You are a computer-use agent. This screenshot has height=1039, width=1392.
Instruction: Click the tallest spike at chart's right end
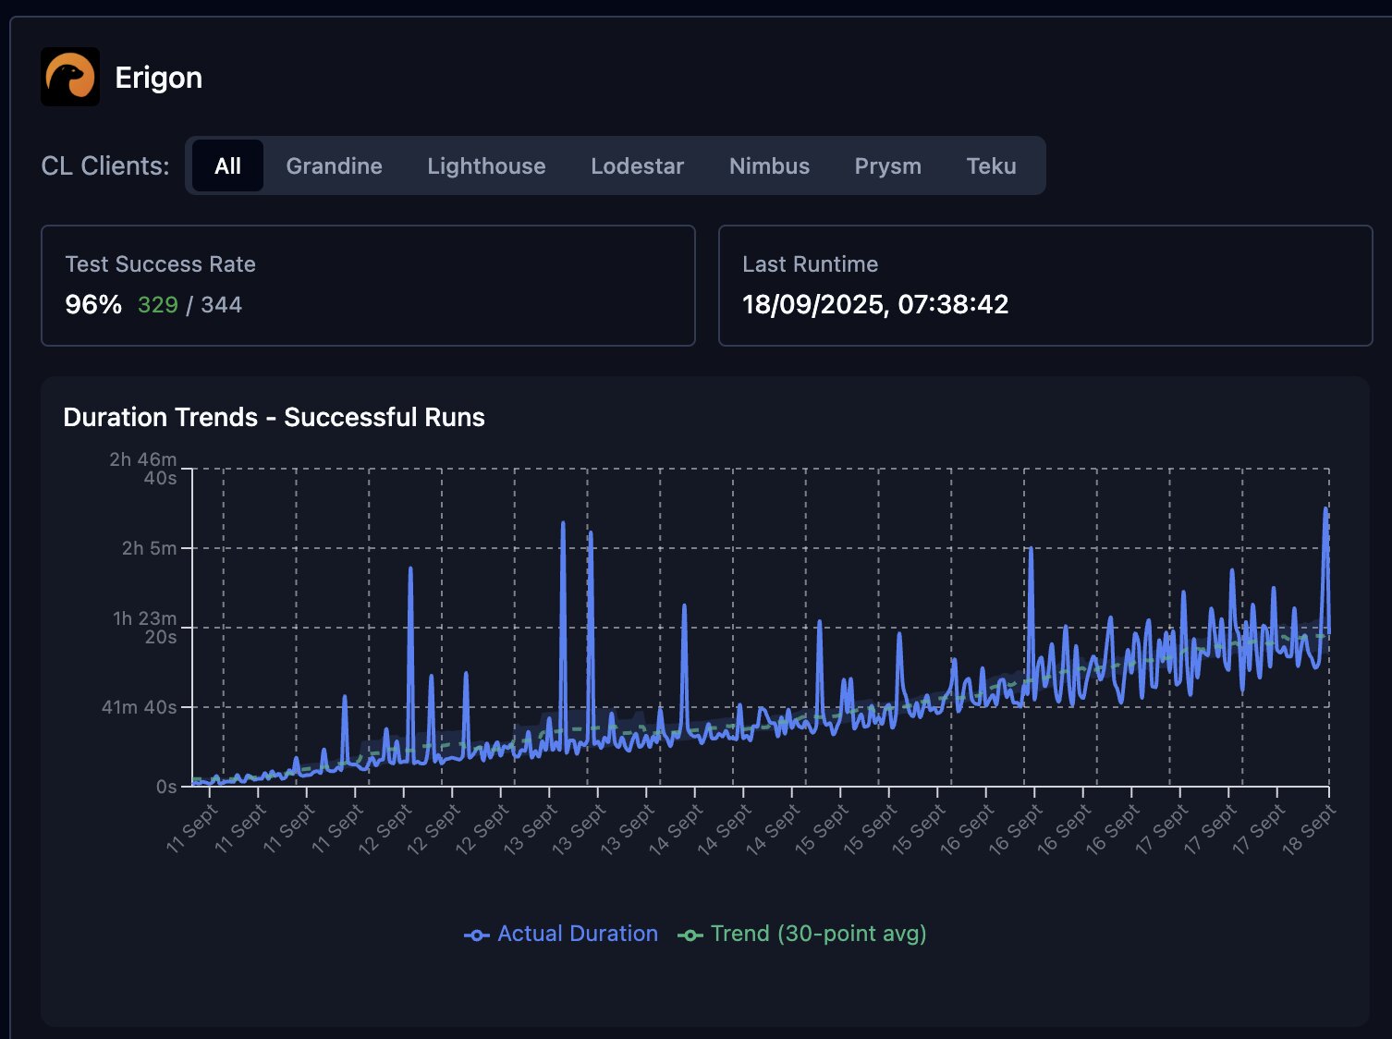[x=1325, y=510]
